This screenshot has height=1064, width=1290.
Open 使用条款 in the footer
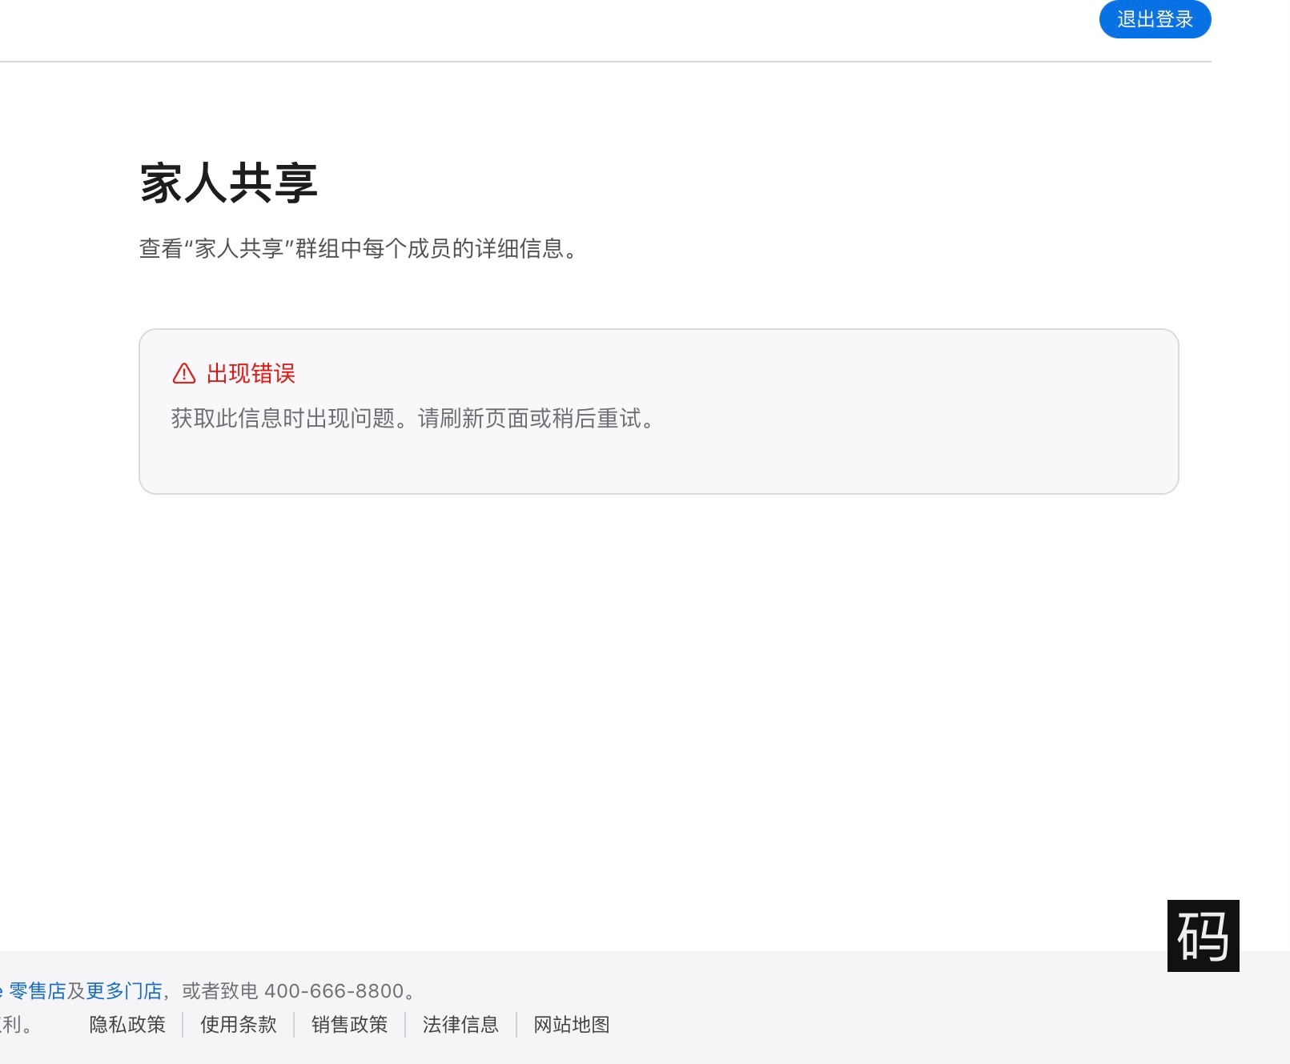point(238,1025)
